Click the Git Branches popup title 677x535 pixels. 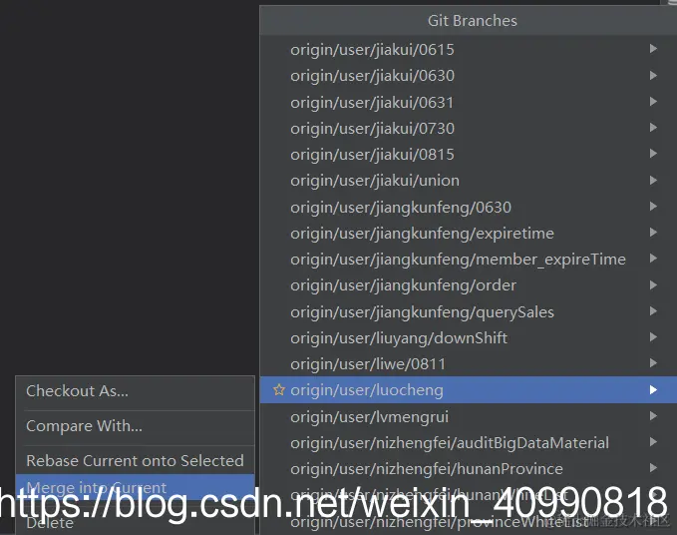coord(472,21)
